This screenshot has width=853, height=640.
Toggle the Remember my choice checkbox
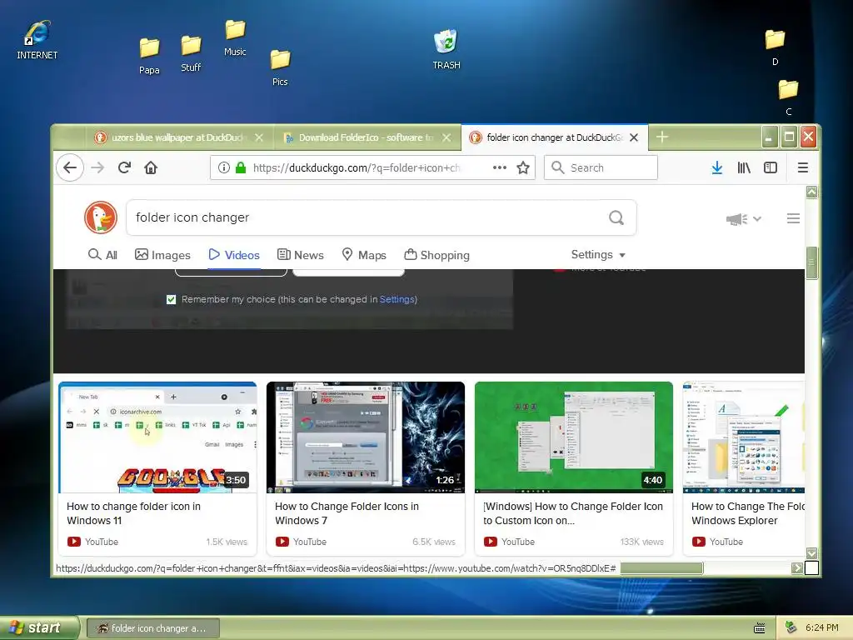172,299
